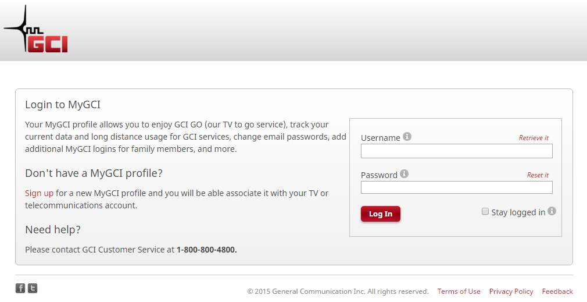Click the Need help? heading
Image resolution: width=587 pixels, height=302 pixels.
pos(53,229)
